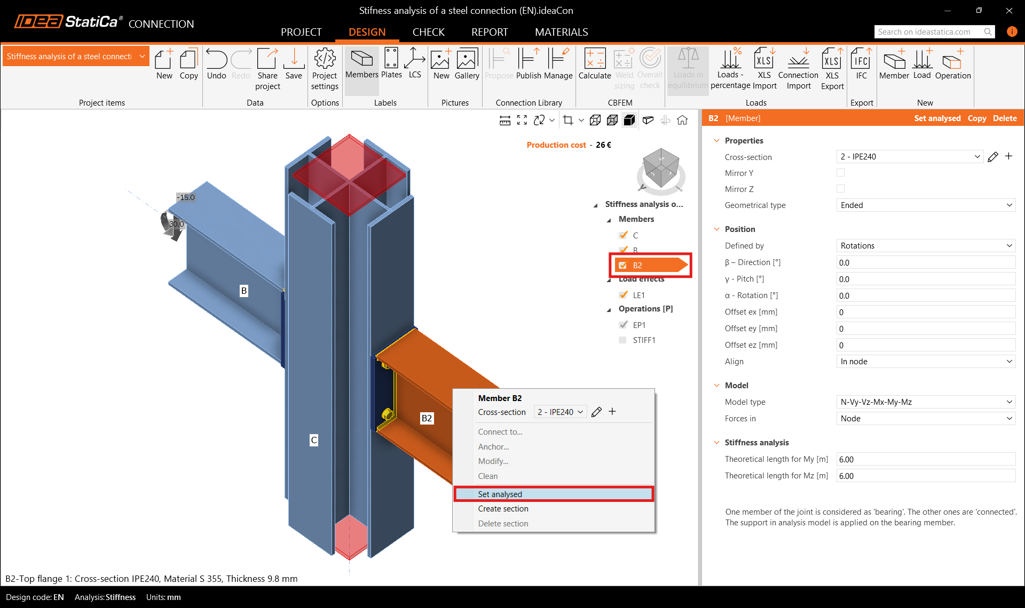Open the Geometrical type dropdown

tap(925, 205)
